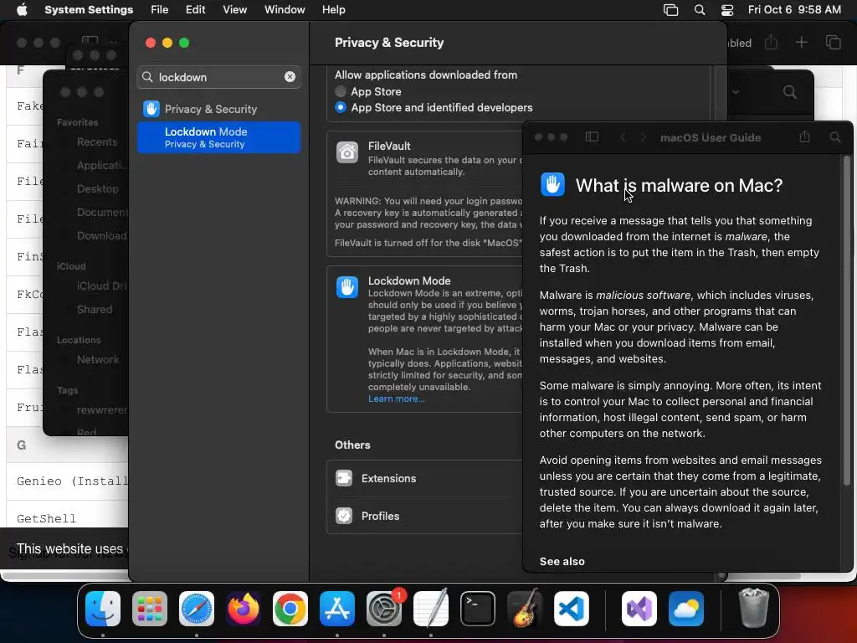The width and height of the screenshot is (857, 643).
Task: Open the Trash from the Dock
Action: (754, 609)
